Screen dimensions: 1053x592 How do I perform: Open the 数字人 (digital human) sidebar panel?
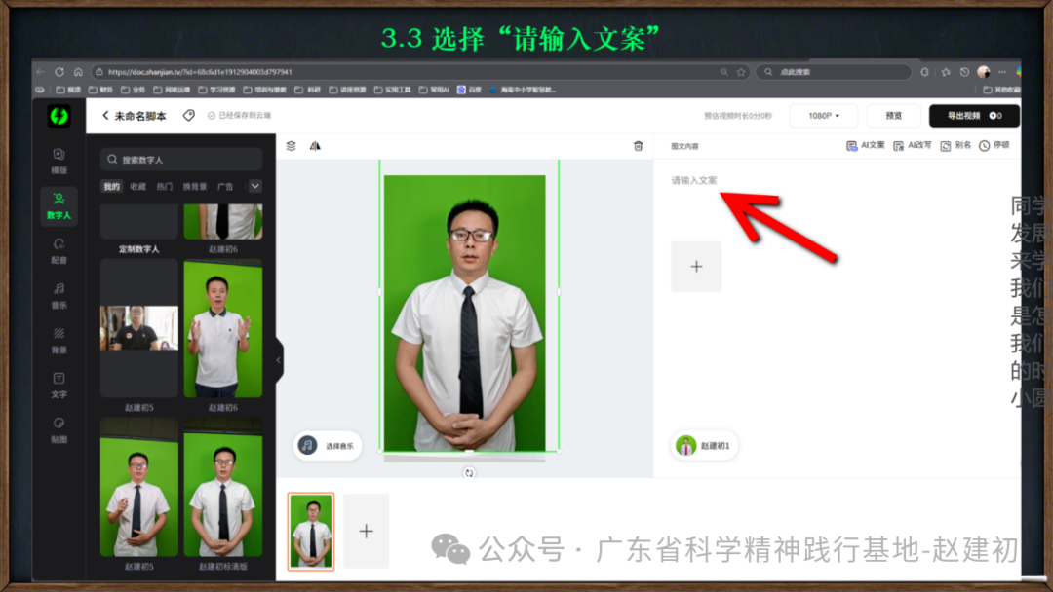coord(58,204)
